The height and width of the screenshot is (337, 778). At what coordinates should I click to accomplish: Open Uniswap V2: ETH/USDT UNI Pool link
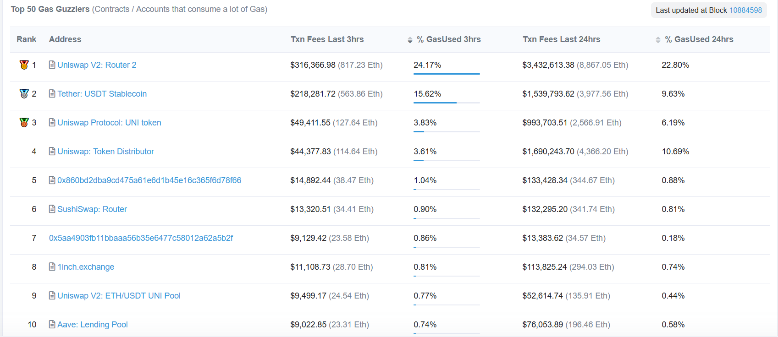[119, 296]
